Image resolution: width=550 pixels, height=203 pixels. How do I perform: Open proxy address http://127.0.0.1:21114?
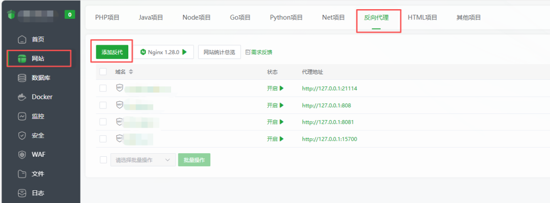(x=329, y=89)
